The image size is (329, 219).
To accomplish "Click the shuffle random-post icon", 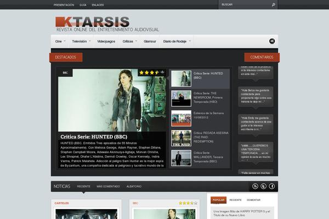I will click(x=272, y=41).
